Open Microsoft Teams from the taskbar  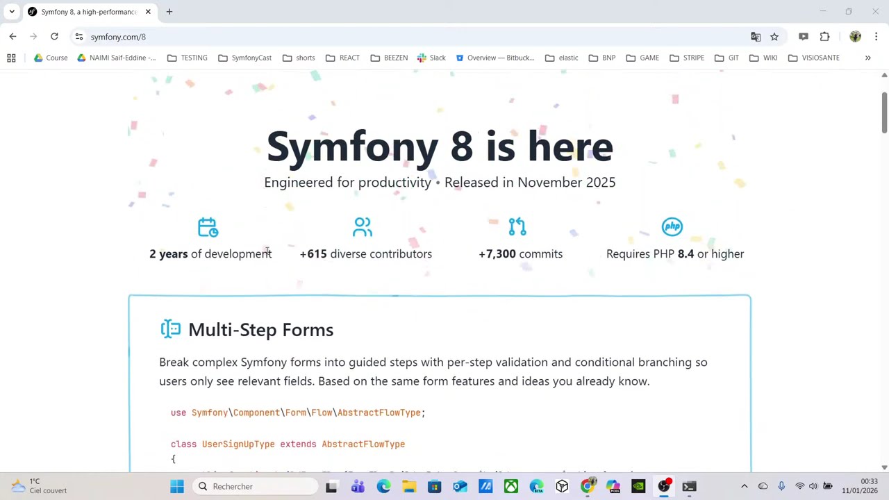[x=358, y=486]
